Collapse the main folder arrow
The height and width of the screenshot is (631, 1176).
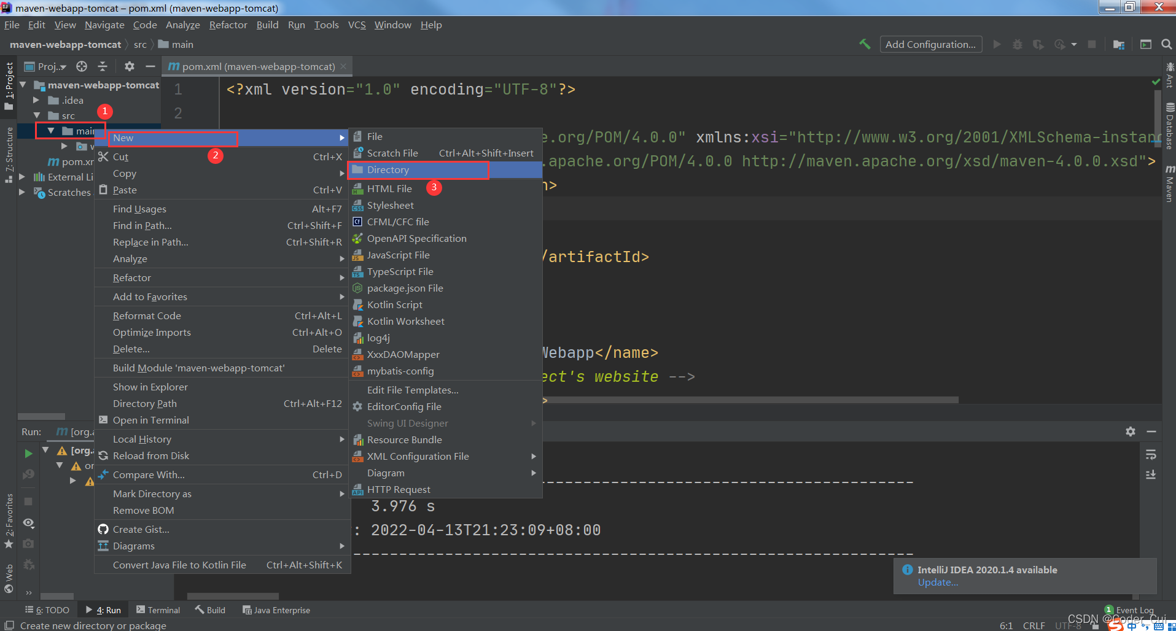(51, 131)
